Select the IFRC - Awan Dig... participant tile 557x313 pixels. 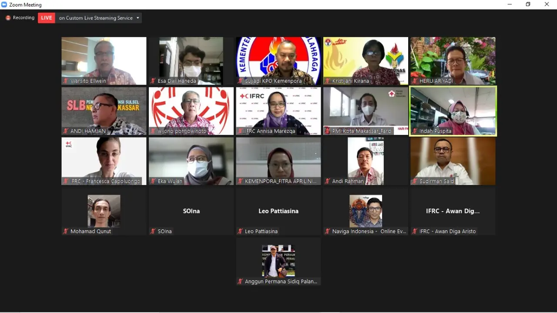coord(453,211)
